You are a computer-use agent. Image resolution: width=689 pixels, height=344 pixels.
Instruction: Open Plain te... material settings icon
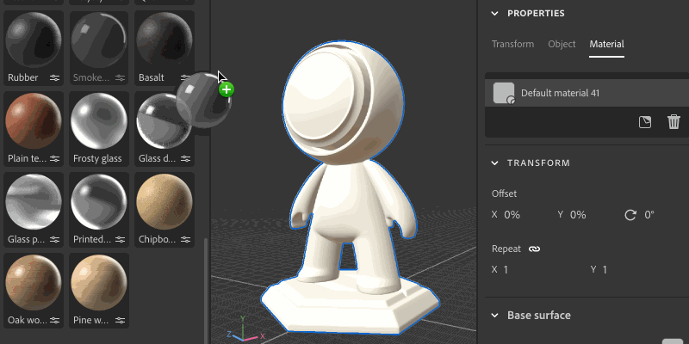pos(54,158)
